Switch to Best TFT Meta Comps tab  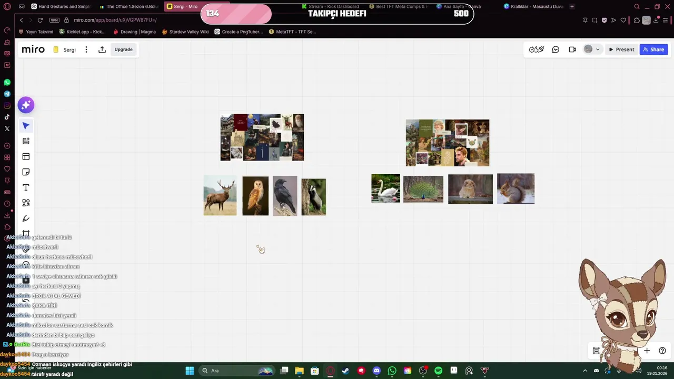coord(398,7)
